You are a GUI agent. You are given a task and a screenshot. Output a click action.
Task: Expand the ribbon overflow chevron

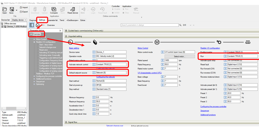(x=142, y=17)
